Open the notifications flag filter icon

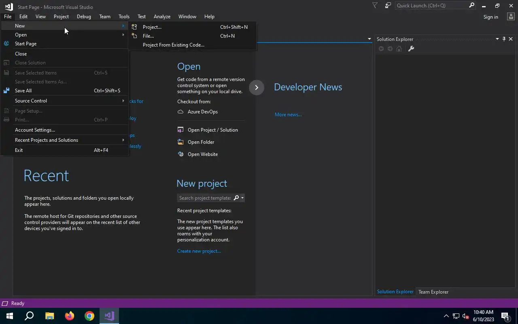[375, 5]
